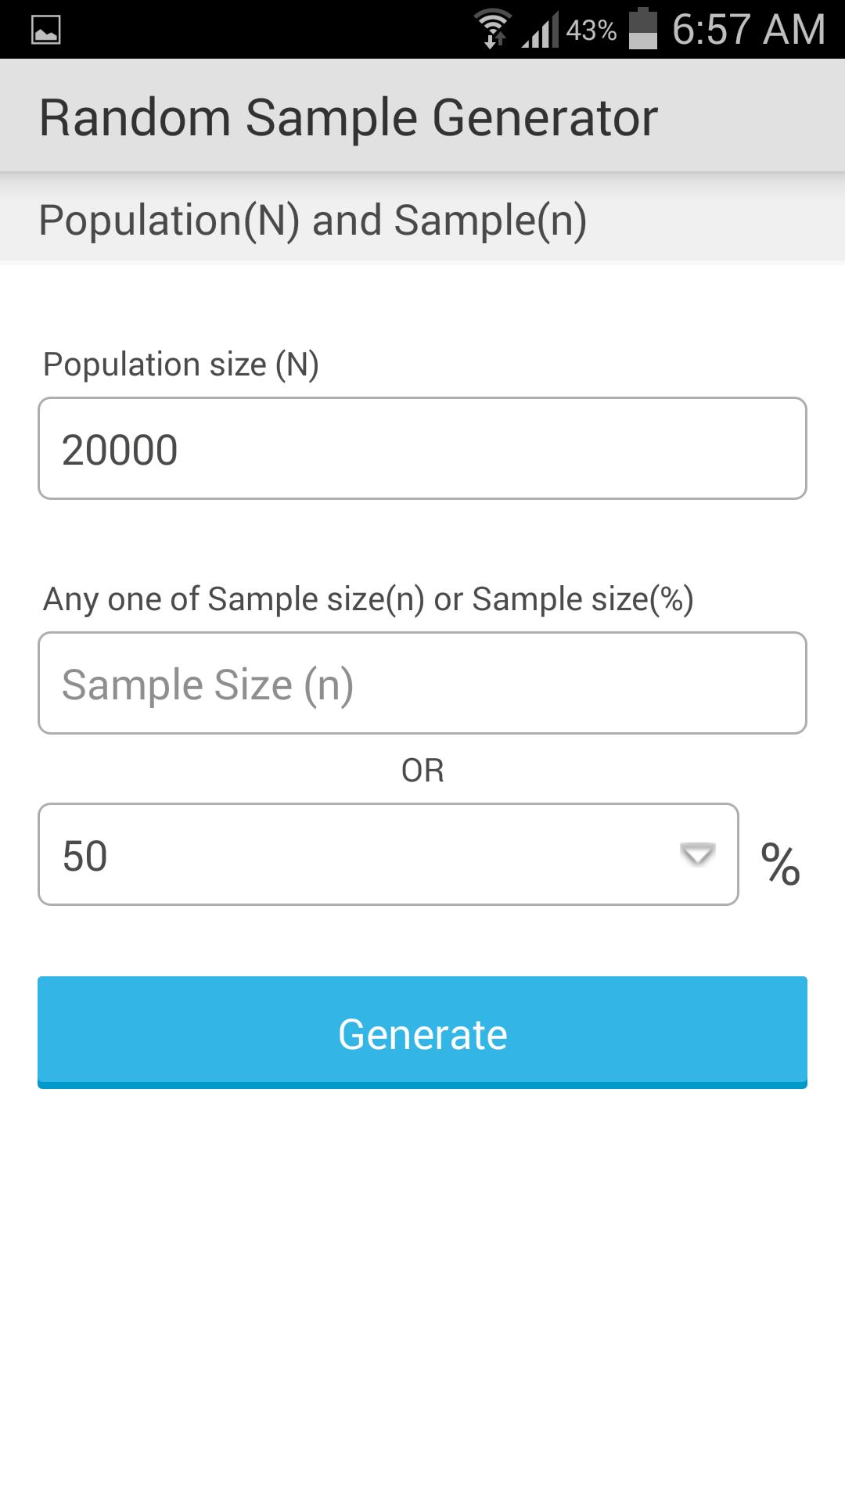
Task: Tap the blank area below Generate button
Action: (422, 1291)
